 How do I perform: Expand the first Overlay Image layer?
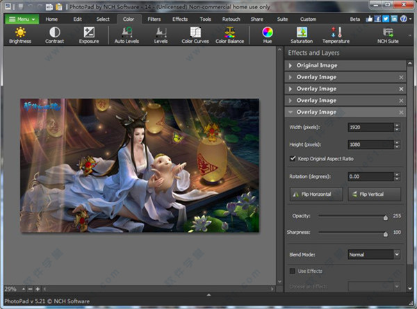click(x=290, y=77)
